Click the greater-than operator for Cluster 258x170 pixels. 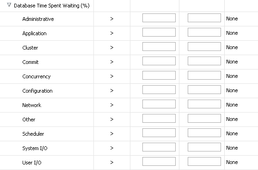point(112,48)
